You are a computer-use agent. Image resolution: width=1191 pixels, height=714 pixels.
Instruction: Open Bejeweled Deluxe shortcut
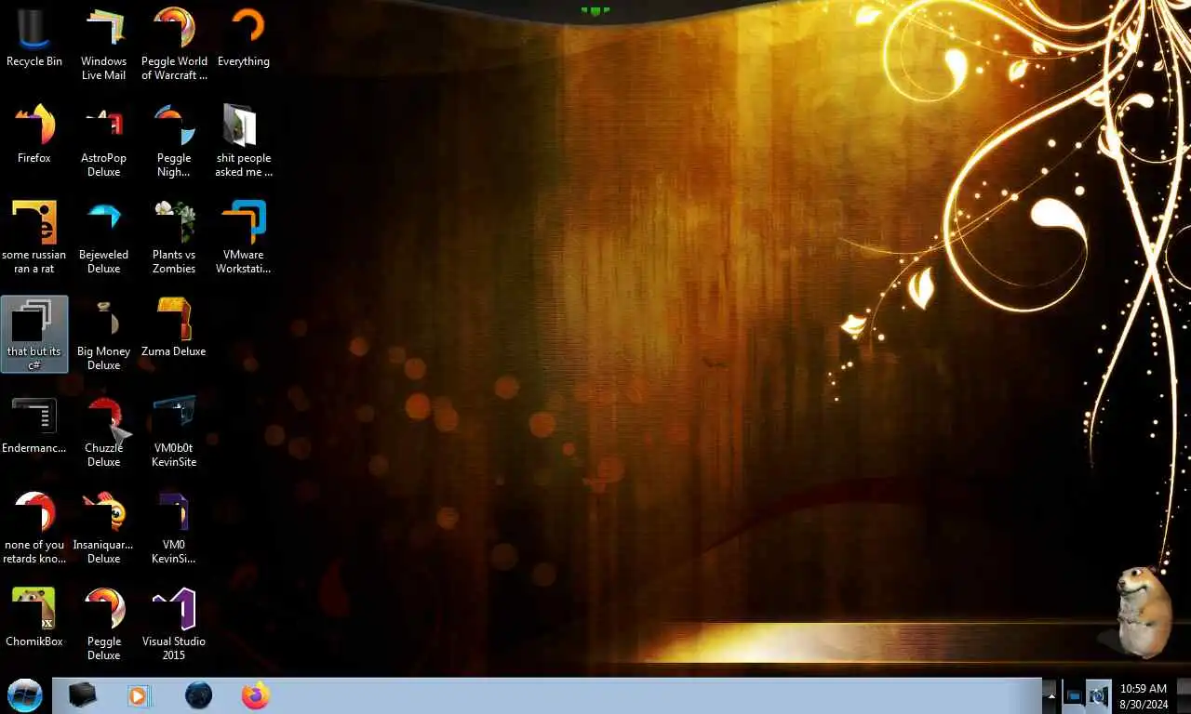tap(104, 238)
